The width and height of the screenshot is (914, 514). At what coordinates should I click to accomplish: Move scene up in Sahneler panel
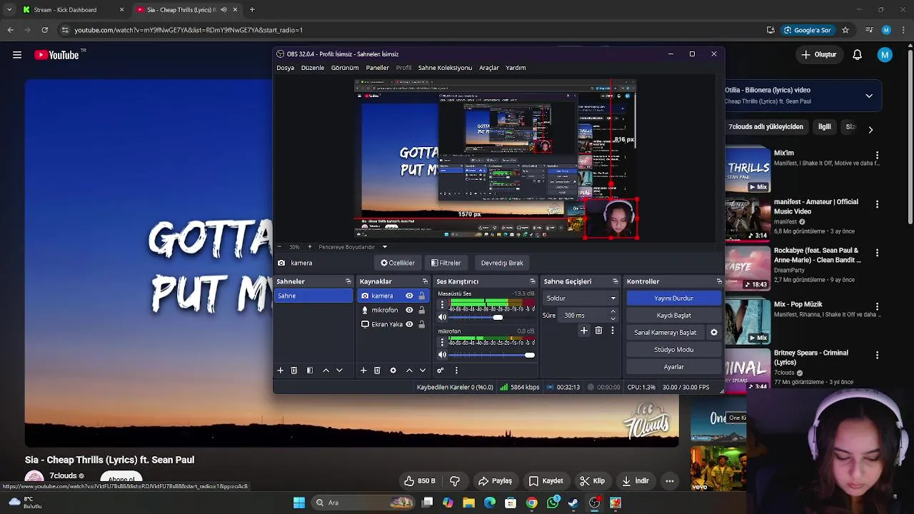pyautogui.click(x=326, y=371)
